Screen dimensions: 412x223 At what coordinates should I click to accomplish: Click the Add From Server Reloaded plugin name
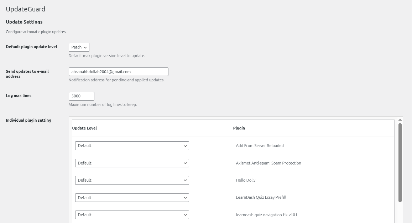pos(260,146)
